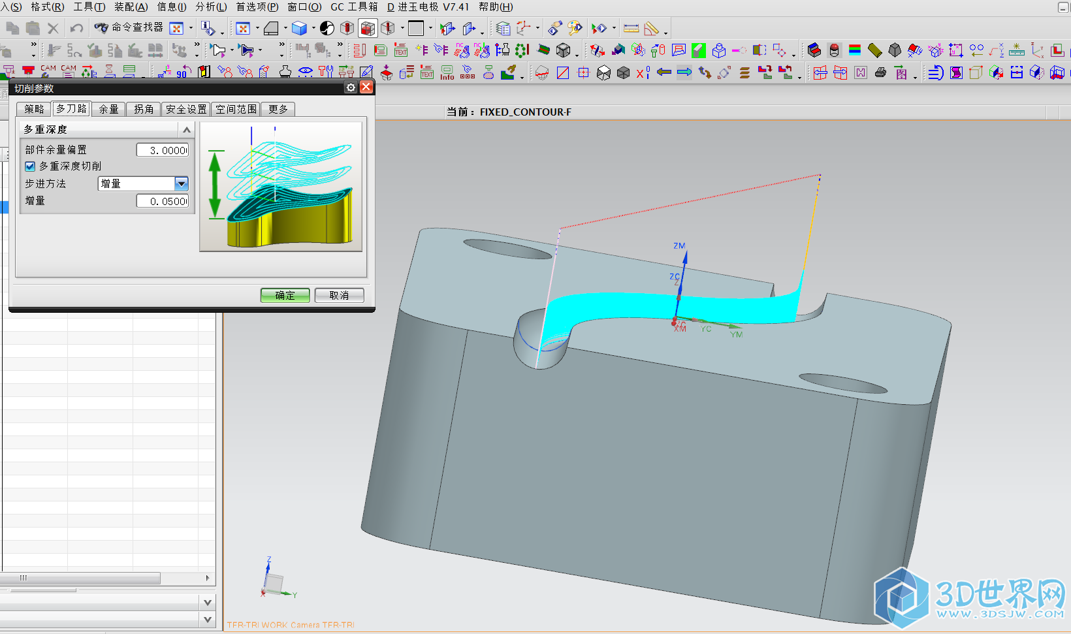Expand the upper chevron in bottom-left panel

click(208, 603)
